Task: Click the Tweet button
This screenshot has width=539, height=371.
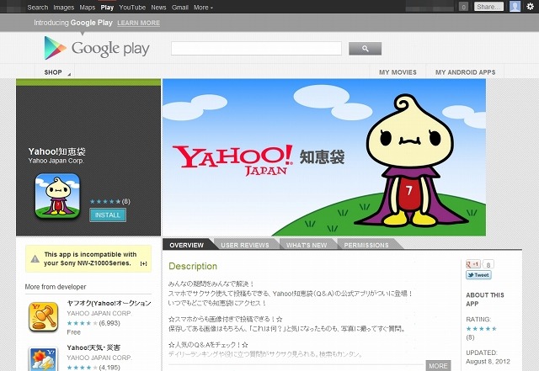Action: pos(478,275)
